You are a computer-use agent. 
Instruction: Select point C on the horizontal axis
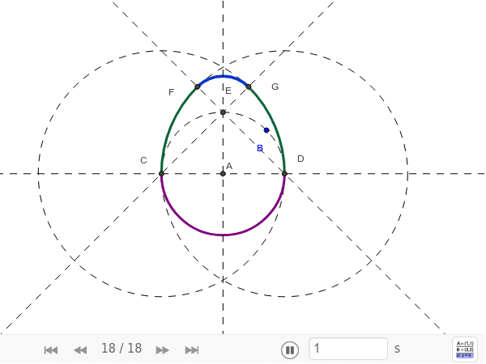(x=161, y=174)
